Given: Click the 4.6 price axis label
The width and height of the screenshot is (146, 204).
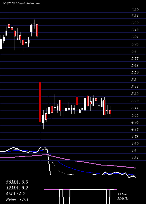Looking at the screenshot, I should [134, 151].
